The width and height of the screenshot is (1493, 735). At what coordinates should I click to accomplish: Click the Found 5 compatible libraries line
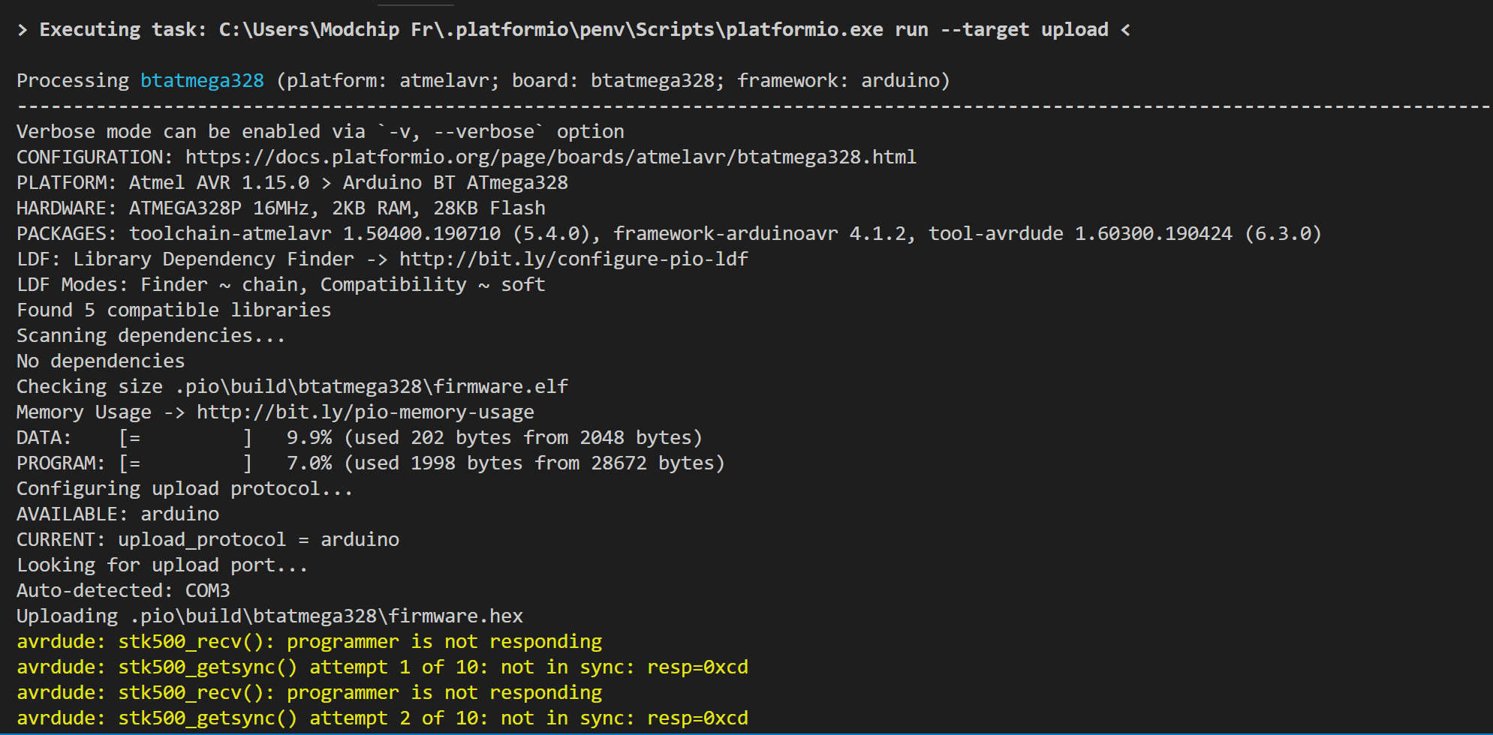point(174,310)
